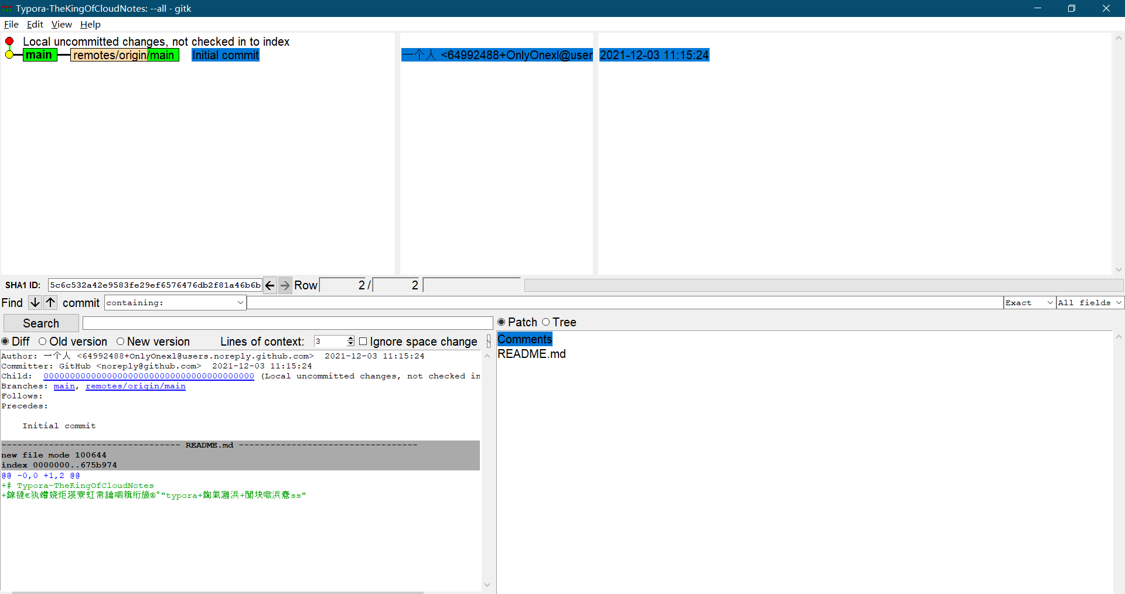Decrease lines of context with down spinner
Image resolution: width=1125 pixels, height=594 pixels.
(350, 344)
